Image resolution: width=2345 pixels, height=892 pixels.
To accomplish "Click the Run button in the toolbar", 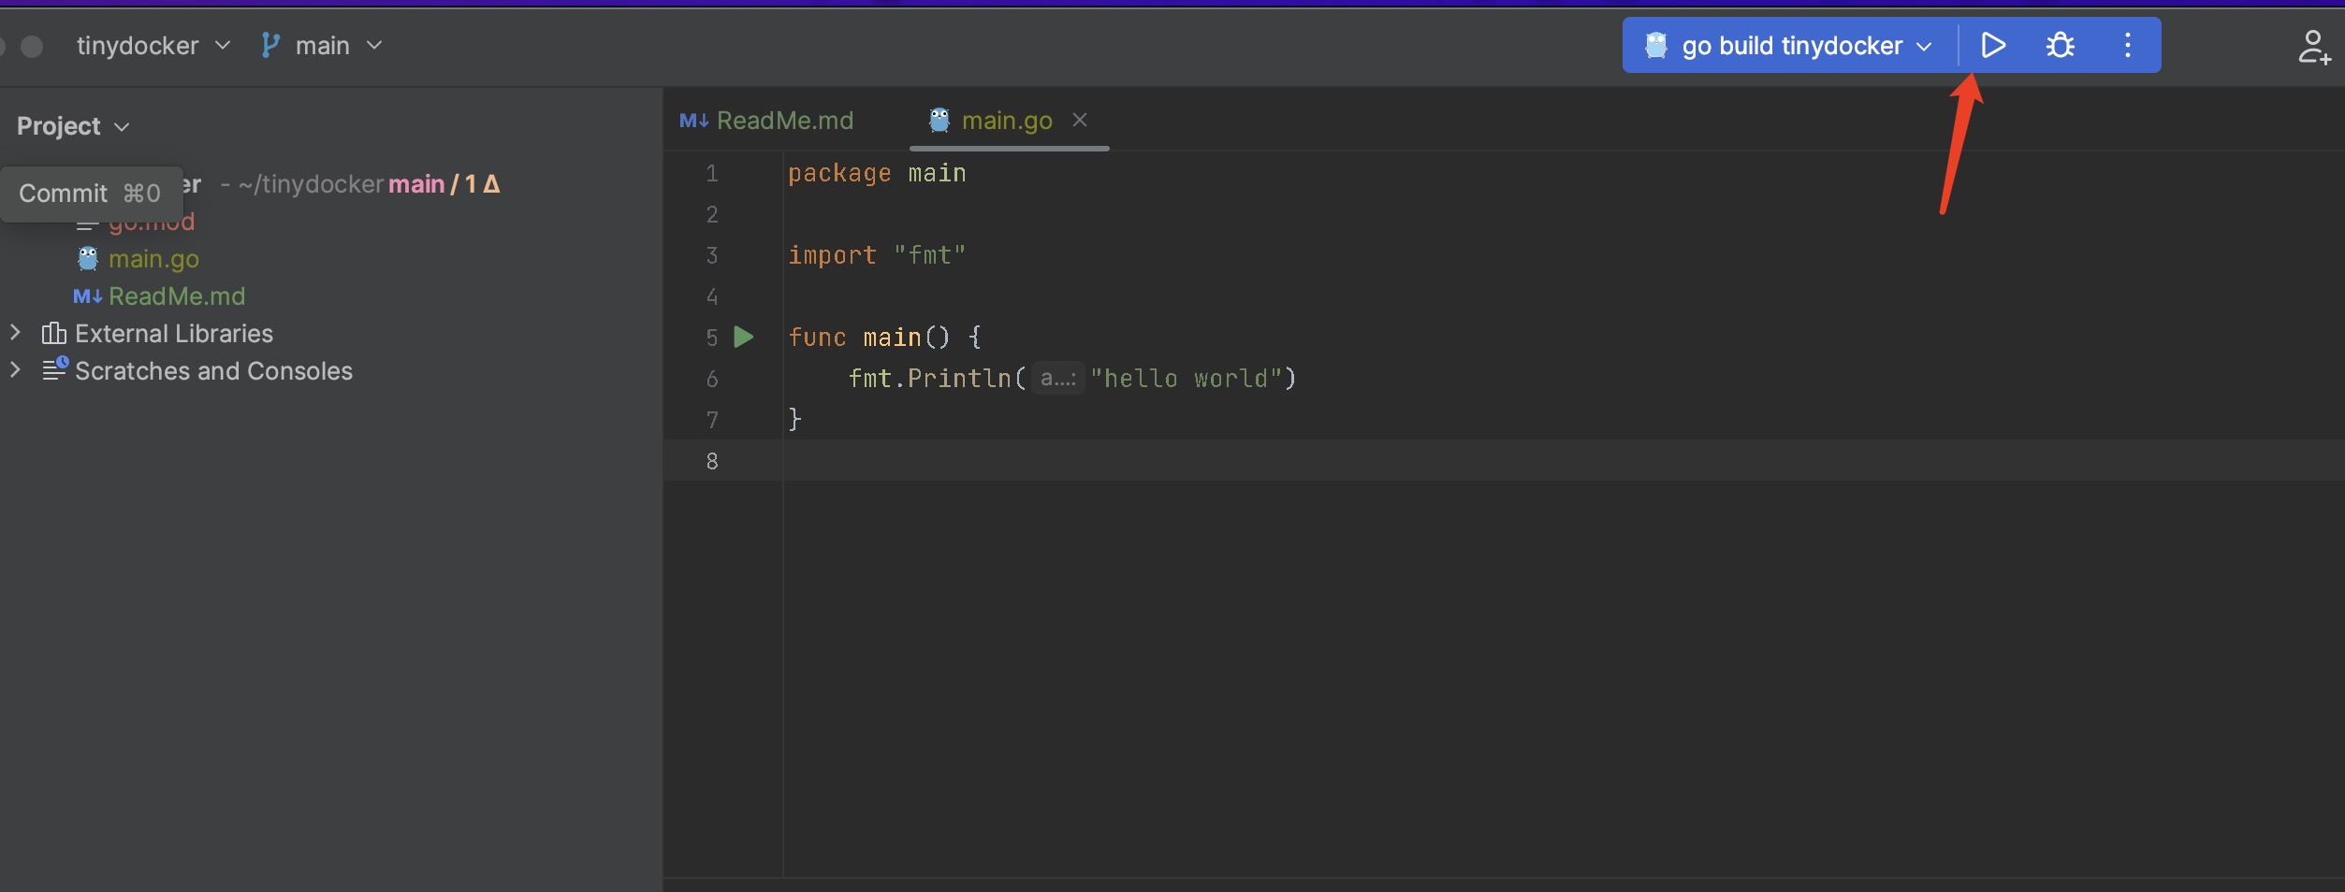I will click(x=1992, y=45).
